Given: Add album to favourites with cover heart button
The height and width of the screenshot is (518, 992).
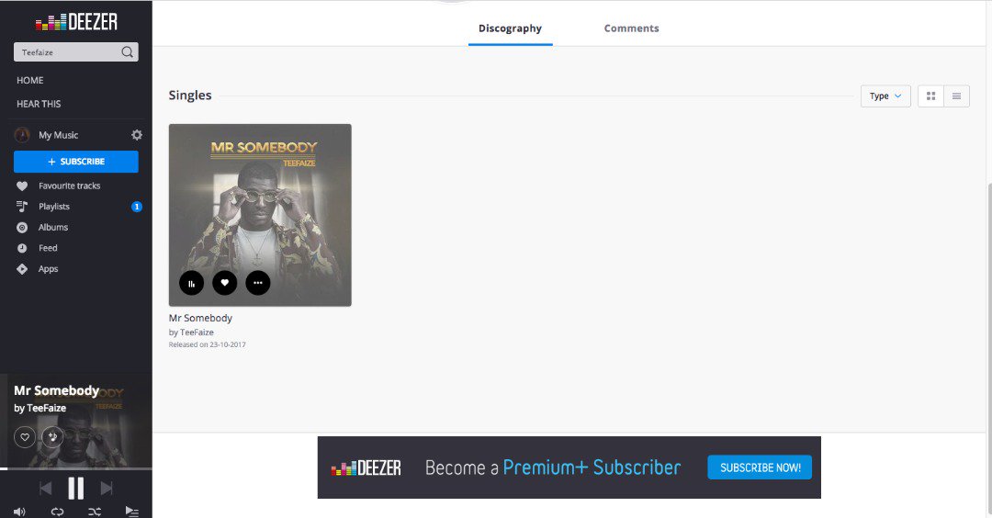Looking at the screenshot, I should pos(225,283).
